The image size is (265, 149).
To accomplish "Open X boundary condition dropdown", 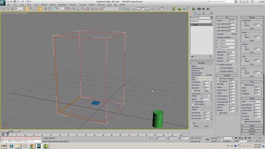I will point(229,41).
